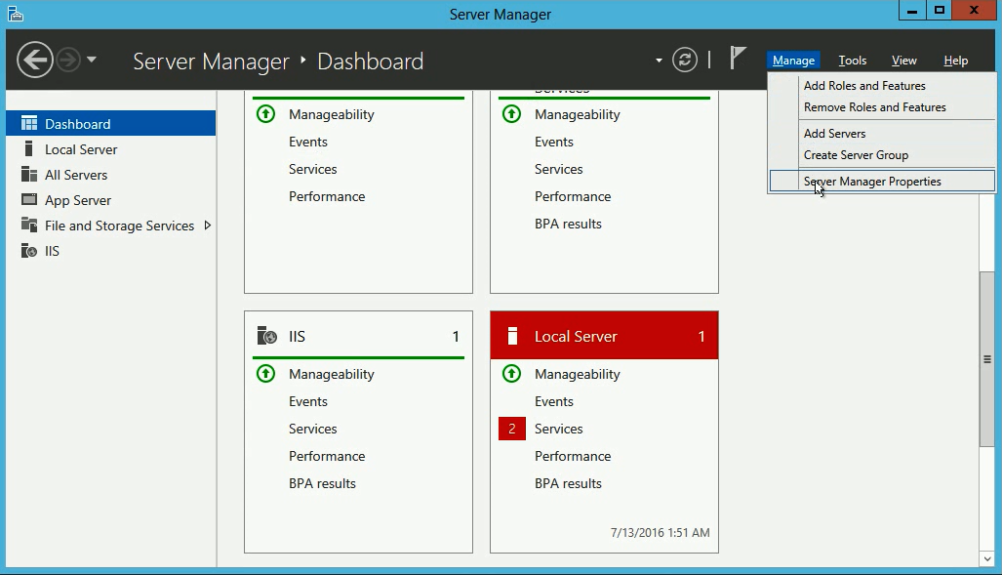The height and width of the screenshot is (575, 1002).
Task: Click the IIS tile header icon
Action: (x=266, y=336)
